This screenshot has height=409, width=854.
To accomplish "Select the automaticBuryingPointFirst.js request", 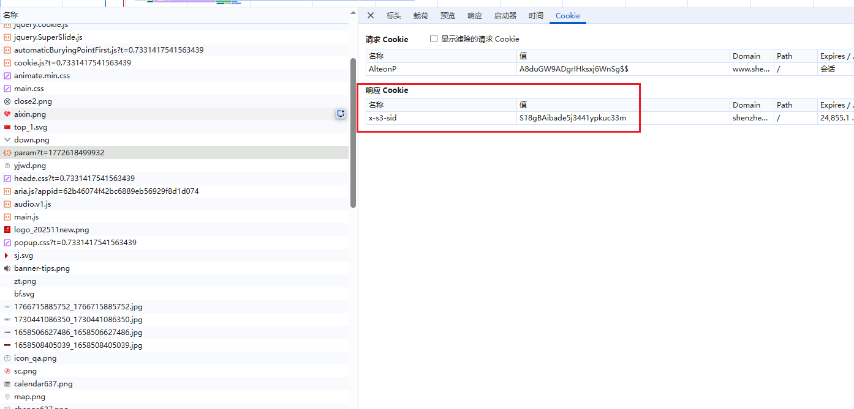I will tap(174, 50).
